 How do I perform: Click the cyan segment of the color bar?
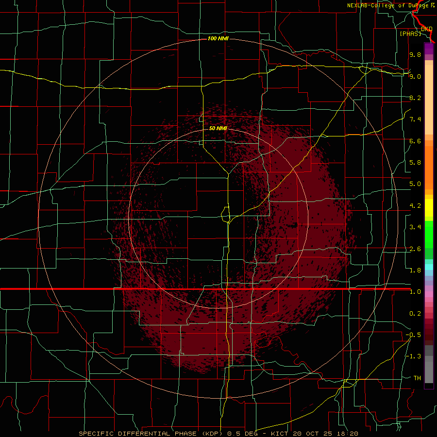[429, 267]
